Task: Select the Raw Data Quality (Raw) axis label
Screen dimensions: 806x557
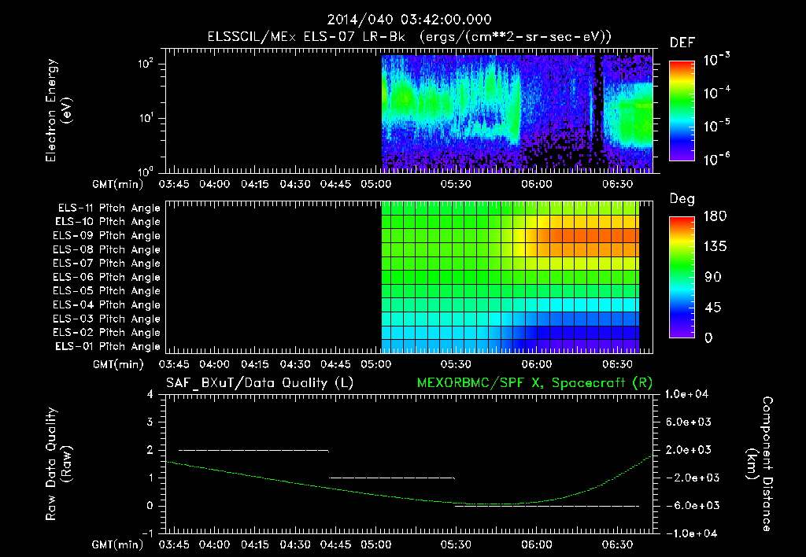Action: point(58,464)
